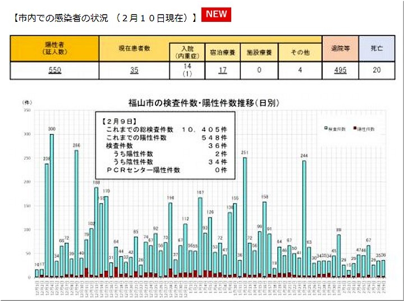404x301 pixels.
Task: Click the chart bar labeled 244
Action: [x=304, y=219]
